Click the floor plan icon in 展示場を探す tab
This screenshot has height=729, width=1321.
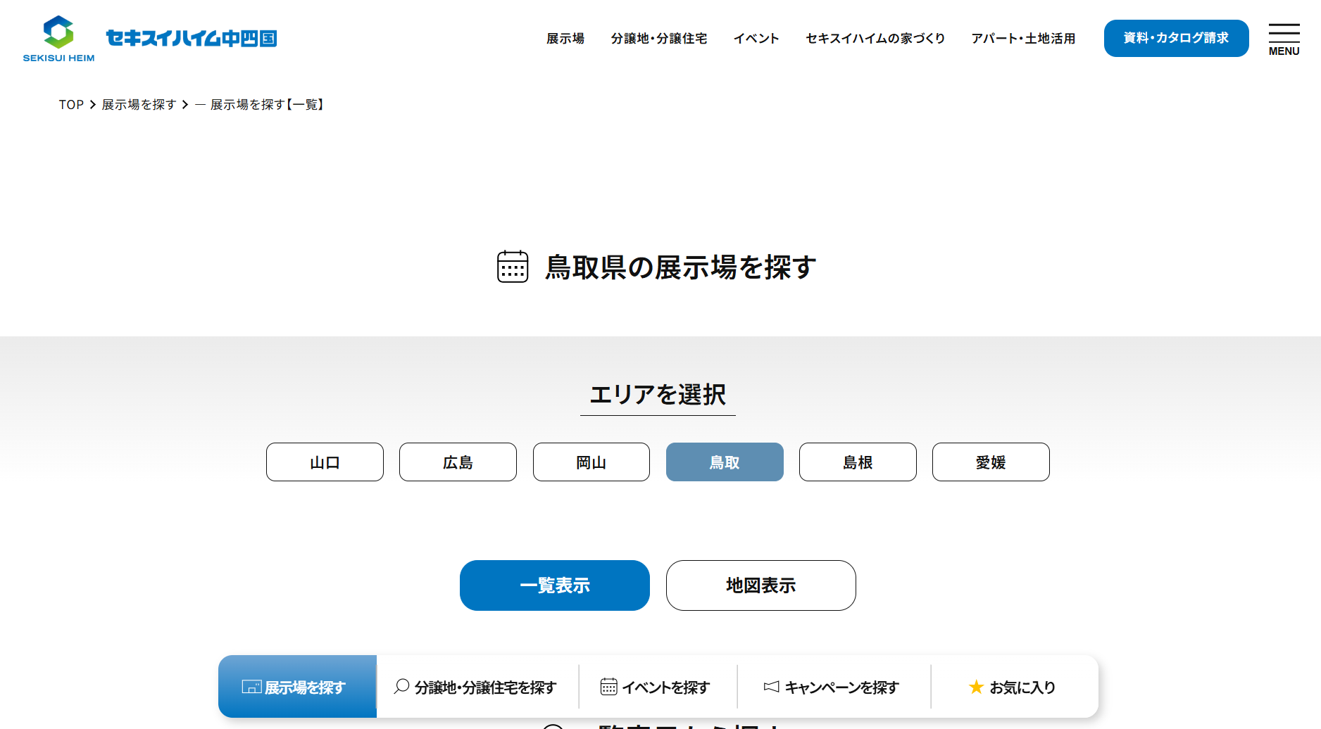pyautogui.click(x=251, y=687)
